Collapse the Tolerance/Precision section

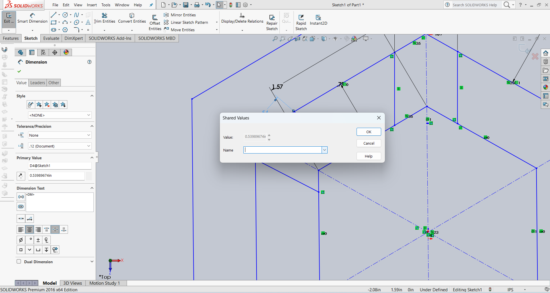click(x=92, y=126)
